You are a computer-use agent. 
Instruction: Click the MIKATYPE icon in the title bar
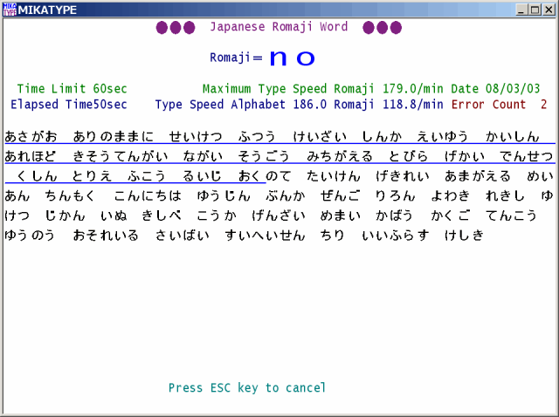(x=9, y=9)
